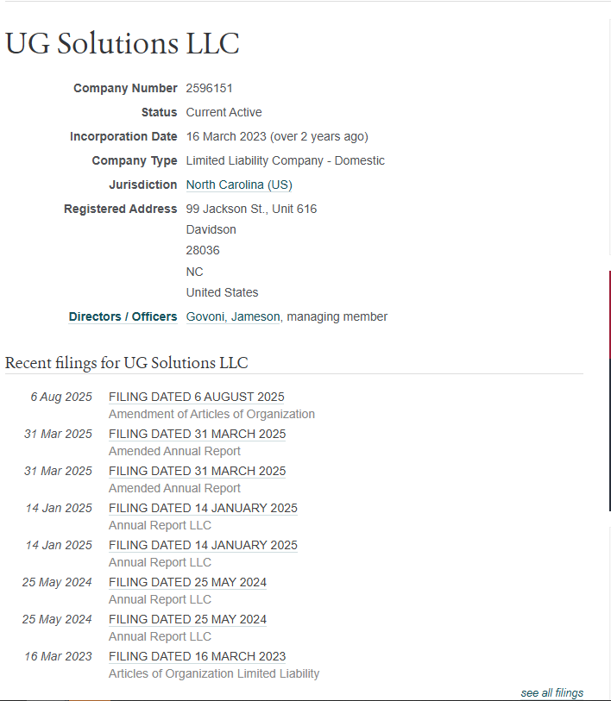Click the incorporation date value
This screenshot has height=701, width=611.
pyautogui.click(x=277, y=137)
